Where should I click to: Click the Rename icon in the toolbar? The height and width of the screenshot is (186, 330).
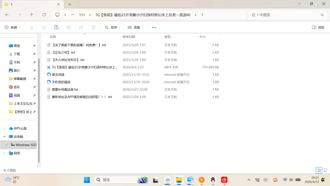coord(68,27)
